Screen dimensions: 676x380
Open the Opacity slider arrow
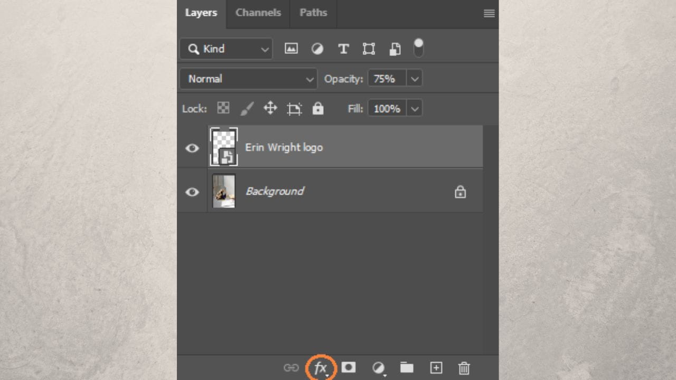[x=415, y=79]
